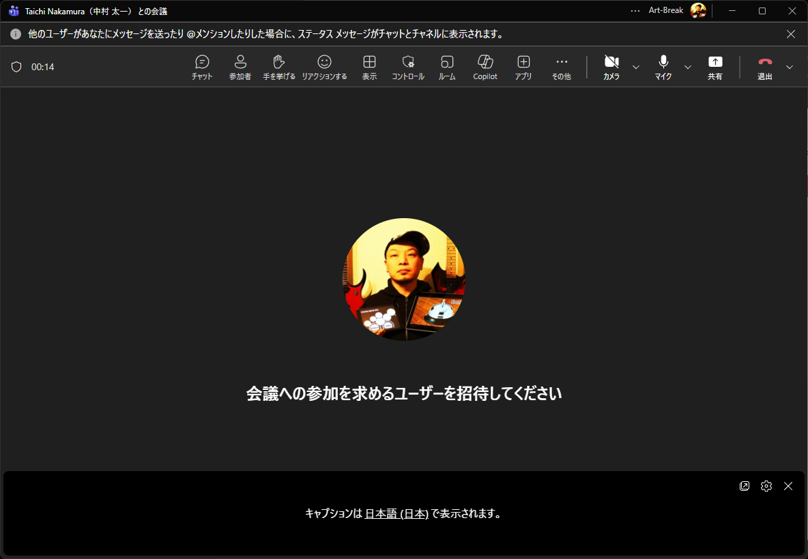Mute the マイク microphone
This screenshot has width=808, height=559.
pyautogui.click(x=663, y=67)
